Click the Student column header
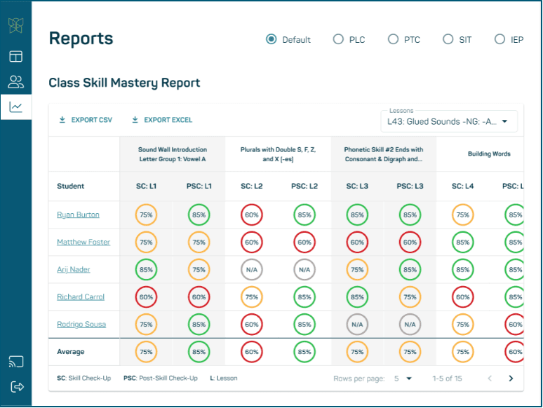Viewport: 543px width, 408px height. click(x=71, y=186)
